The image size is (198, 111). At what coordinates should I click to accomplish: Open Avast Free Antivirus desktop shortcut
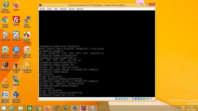(5, 82)
